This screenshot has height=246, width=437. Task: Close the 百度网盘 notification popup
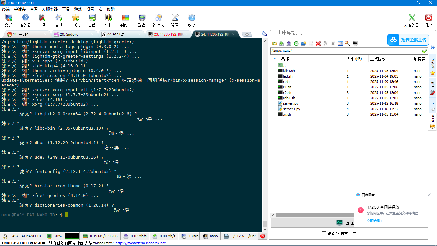tap(429, 195)
